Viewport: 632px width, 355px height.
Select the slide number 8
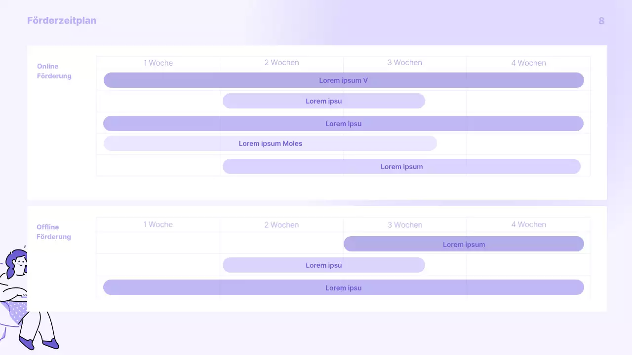[601, 21]
